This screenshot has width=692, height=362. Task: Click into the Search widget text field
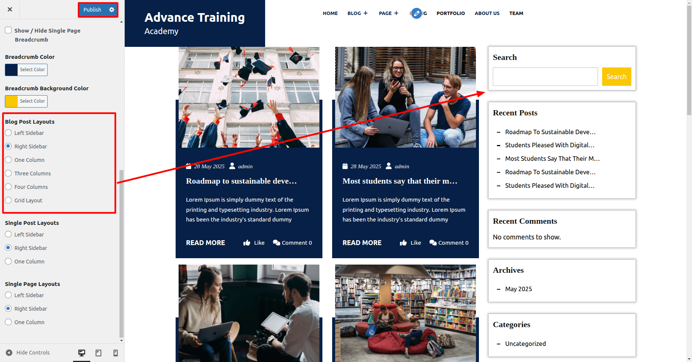pos(545,77)
